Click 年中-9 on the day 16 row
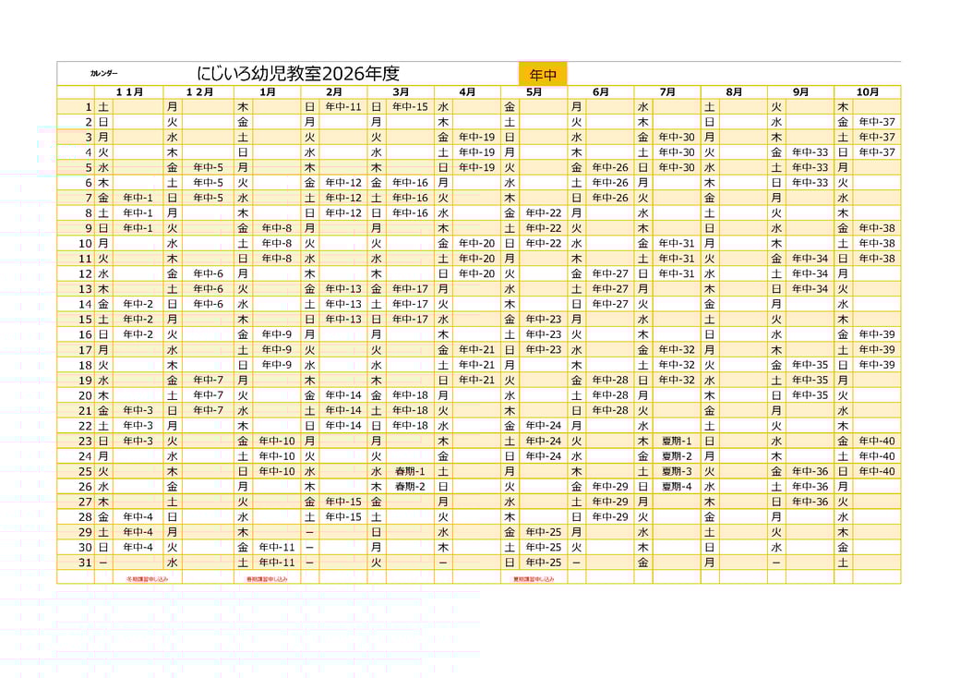Image resolution: width=960 pixels, height=678 pixels. [277, 334]
